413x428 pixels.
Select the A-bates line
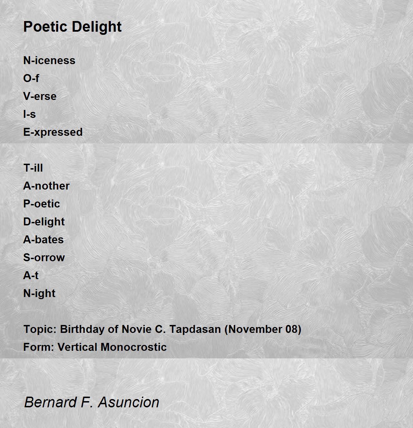pos(43,240)
